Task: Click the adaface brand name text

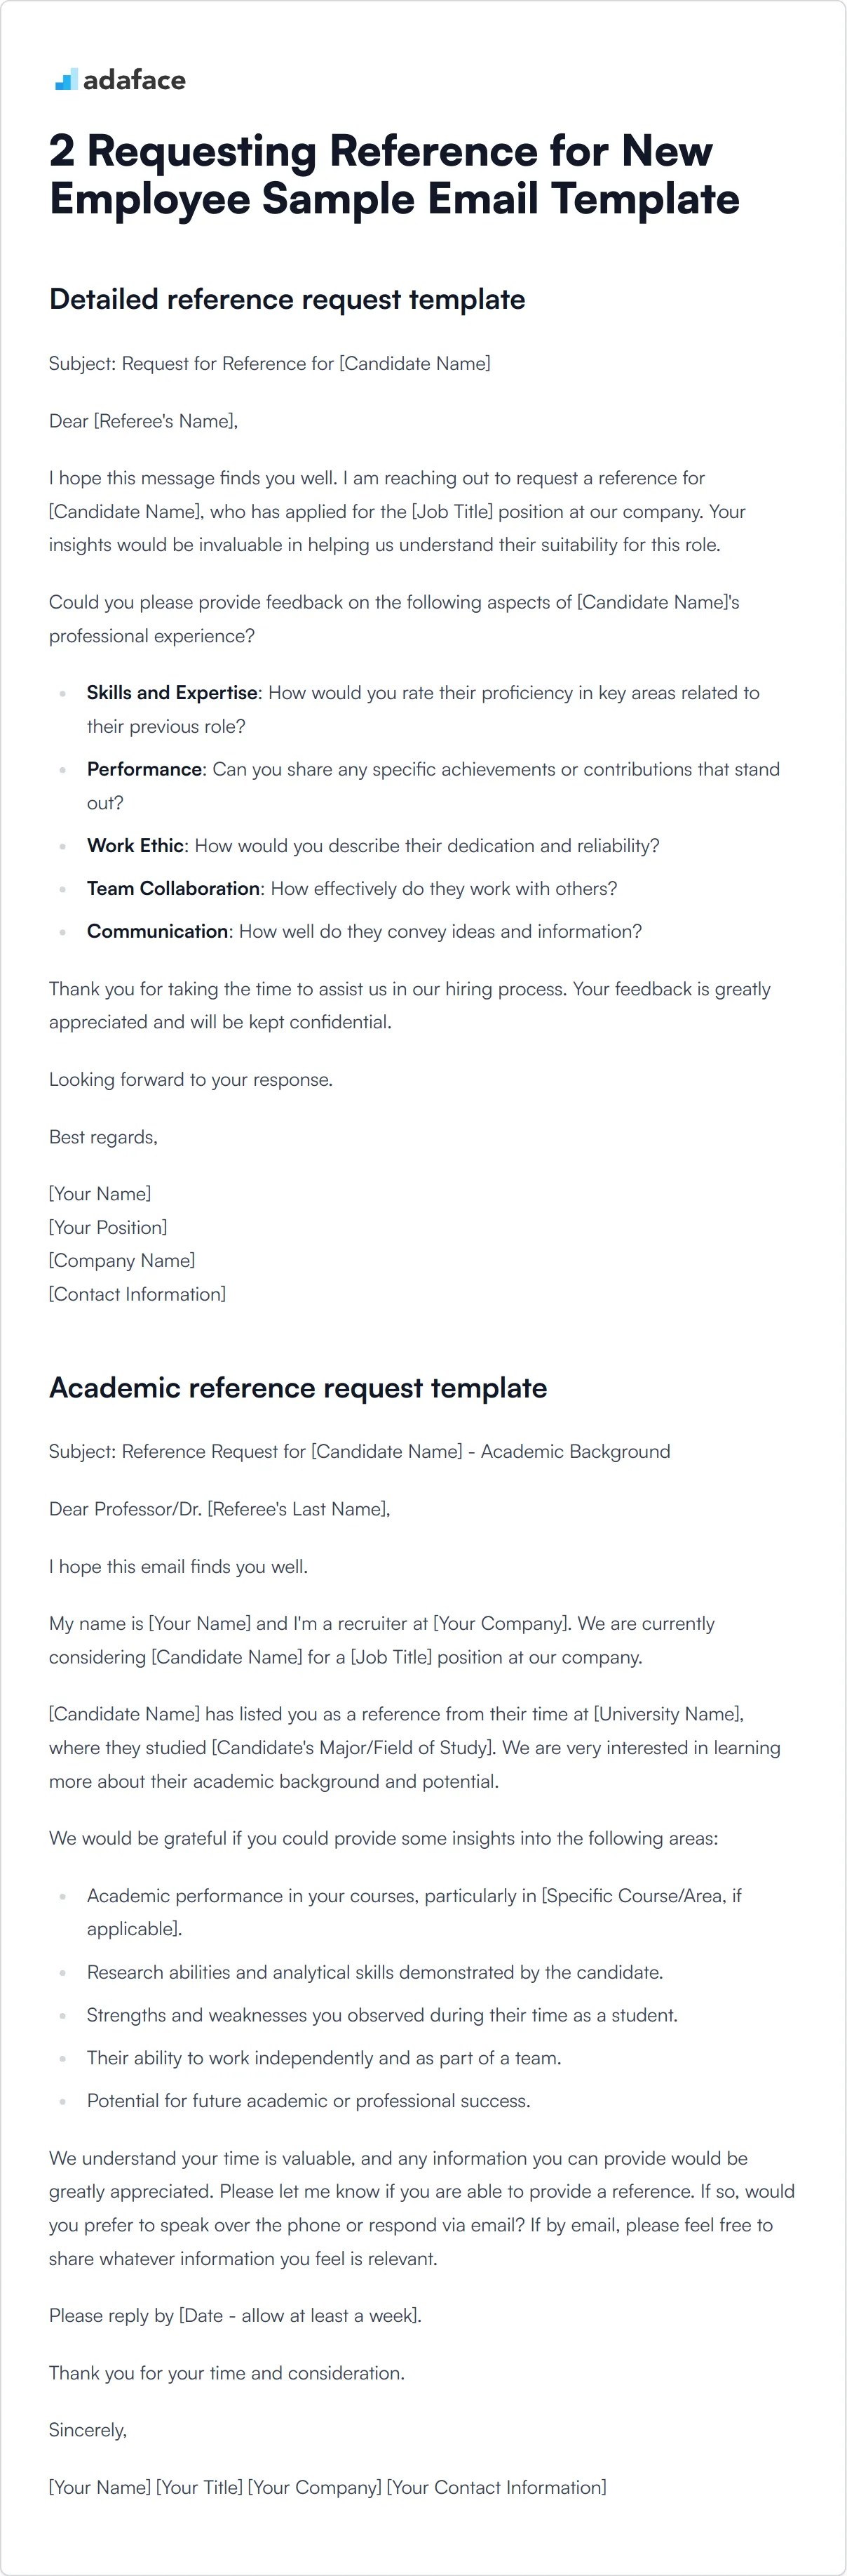Action: pyautogui.click(x=134, y=80)
